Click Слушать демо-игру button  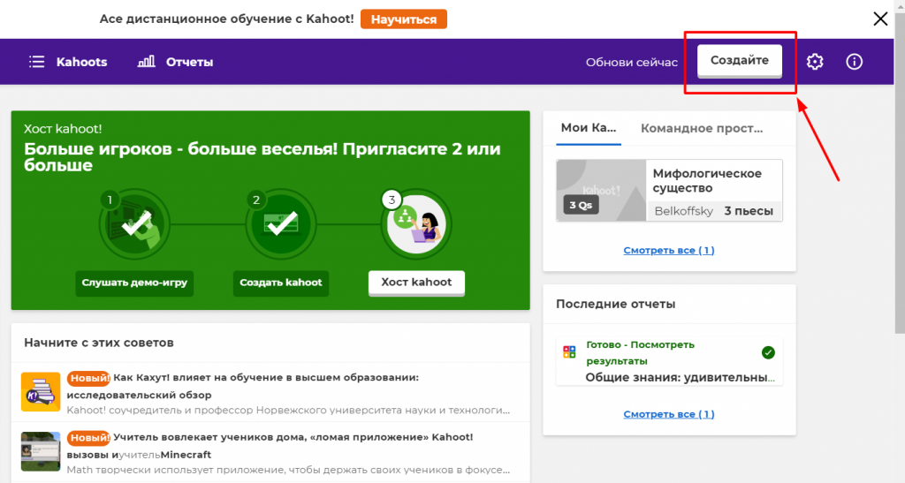pyautogui.click(x=134, y=283)
